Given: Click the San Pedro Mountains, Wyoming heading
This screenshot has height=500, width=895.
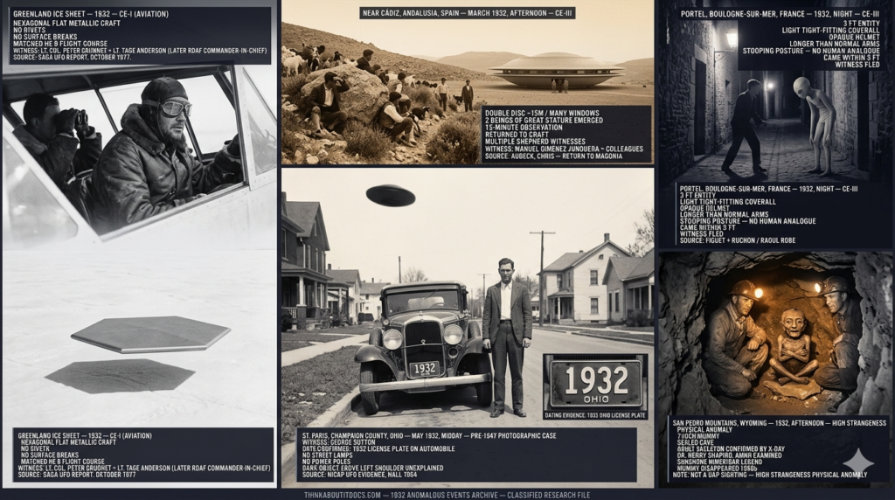Looking at the screenshot, I should coord(779,423).
